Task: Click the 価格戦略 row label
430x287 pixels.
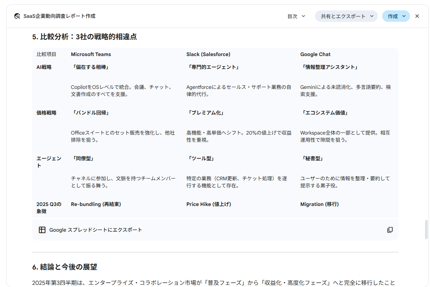Action: point(46,113)
